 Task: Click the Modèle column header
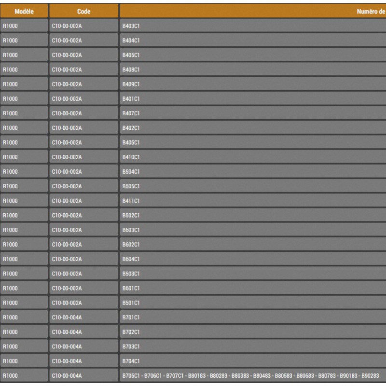[24, 11]
